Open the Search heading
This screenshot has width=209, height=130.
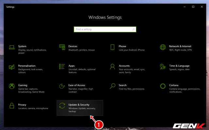tap(123, 85)
